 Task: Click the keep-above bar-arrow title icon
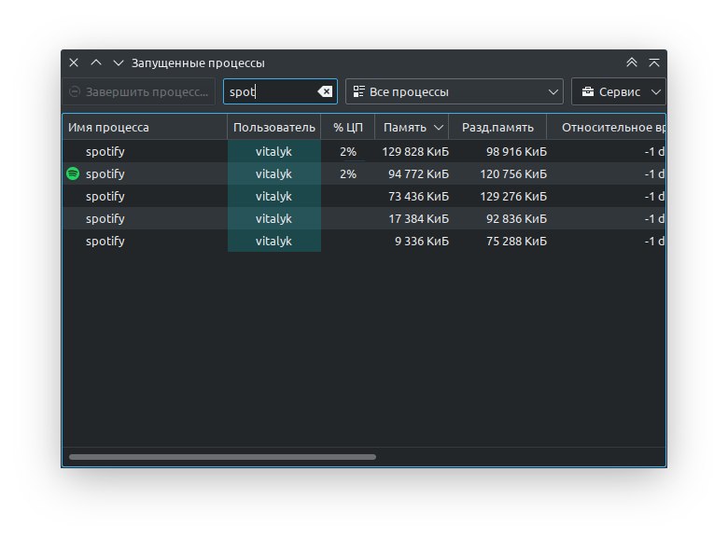pos(654,62)
